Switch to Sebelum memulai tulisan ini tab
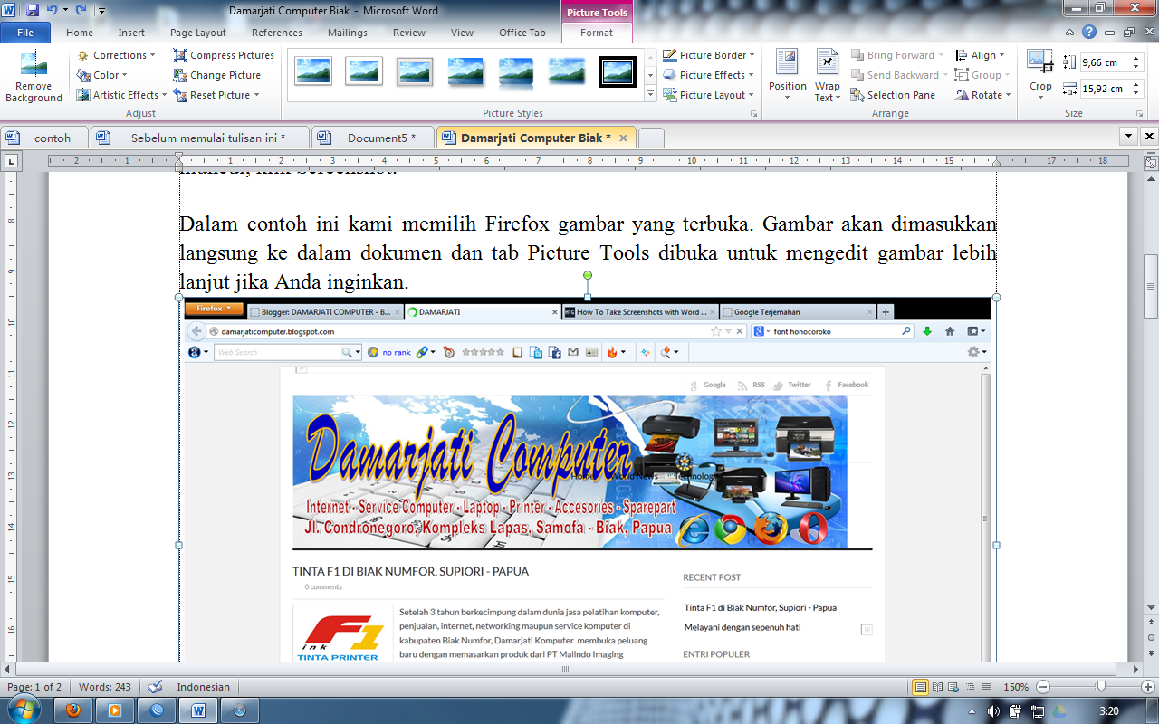 [200, 138]
